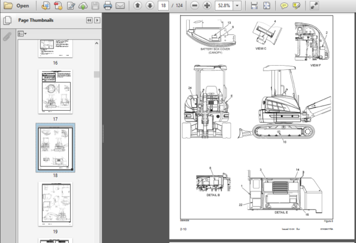Click the thumbnail pane scrollbar handle
Viewport: 356px width, 243px height.
click(97, 74)
